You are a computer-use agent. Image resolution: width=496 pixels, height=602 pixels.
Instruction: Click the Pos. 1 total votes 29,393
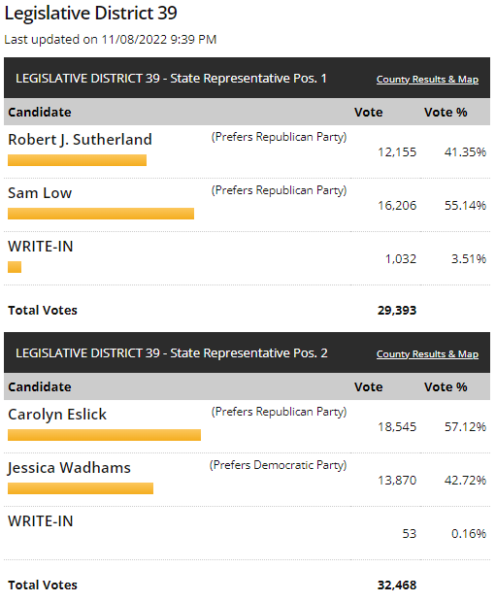pos(397,310)
